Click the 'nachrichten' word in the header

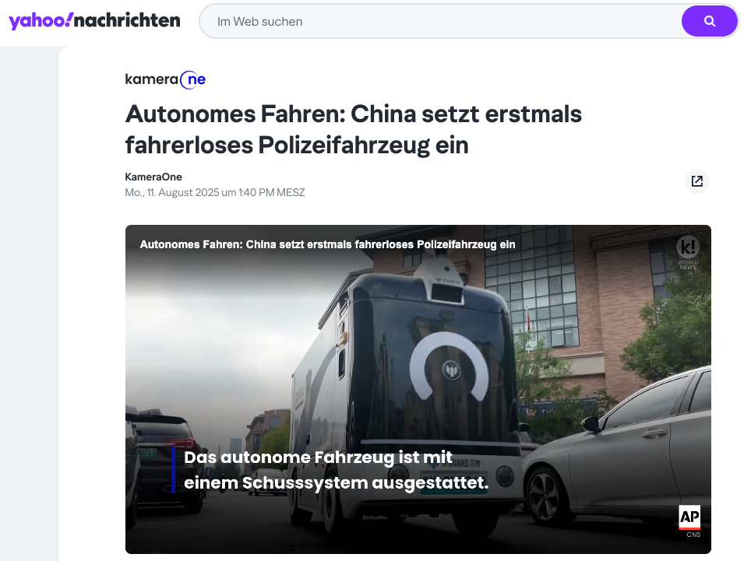point(127,20)
